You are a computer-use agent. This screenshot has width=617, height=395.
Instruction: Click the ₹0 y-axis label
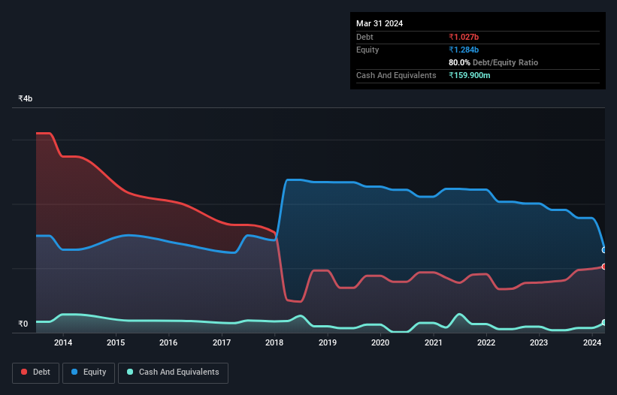pos(23,324)
